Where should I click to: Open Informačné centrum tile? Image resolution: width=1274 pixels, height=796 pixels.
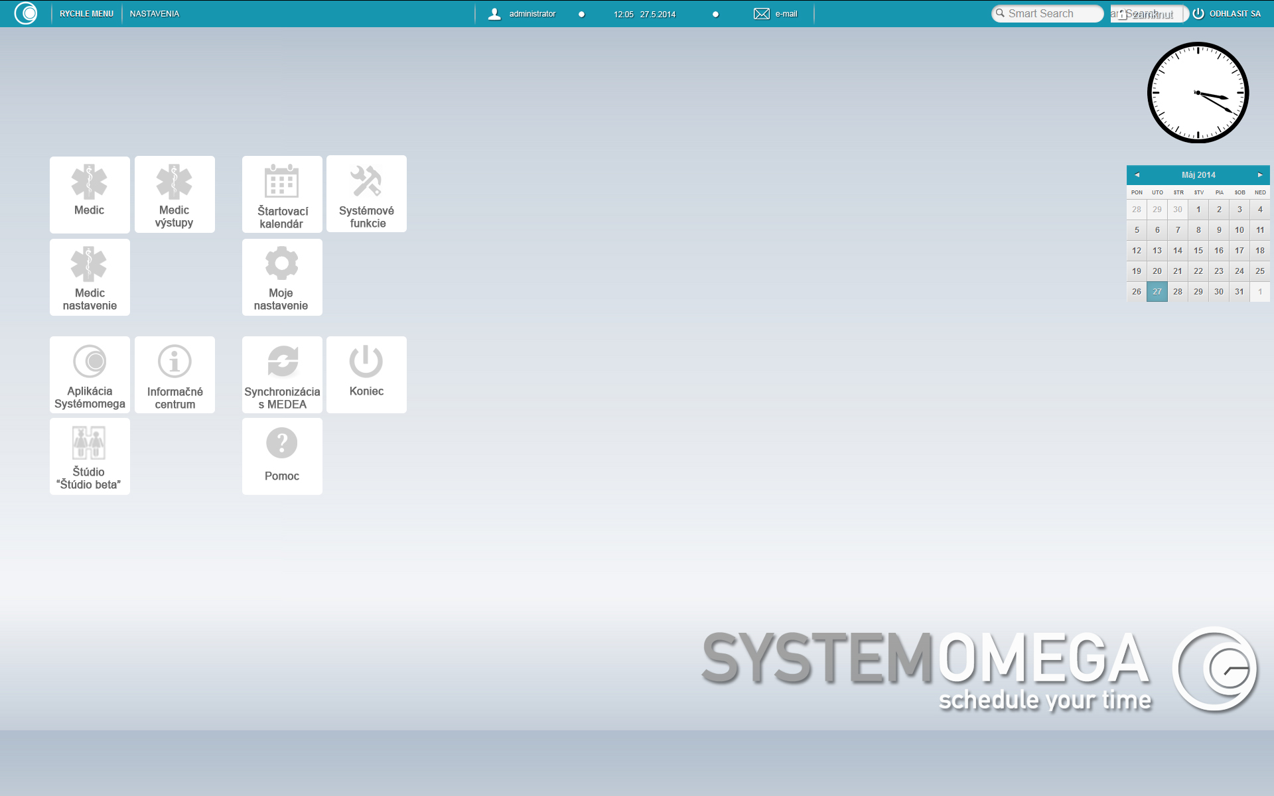[x=175, y=375]
